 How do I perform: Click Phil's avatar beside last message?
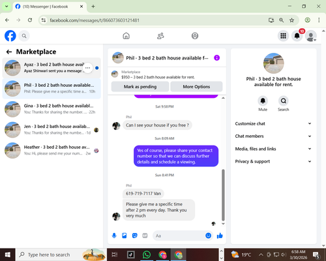[116, 217]
